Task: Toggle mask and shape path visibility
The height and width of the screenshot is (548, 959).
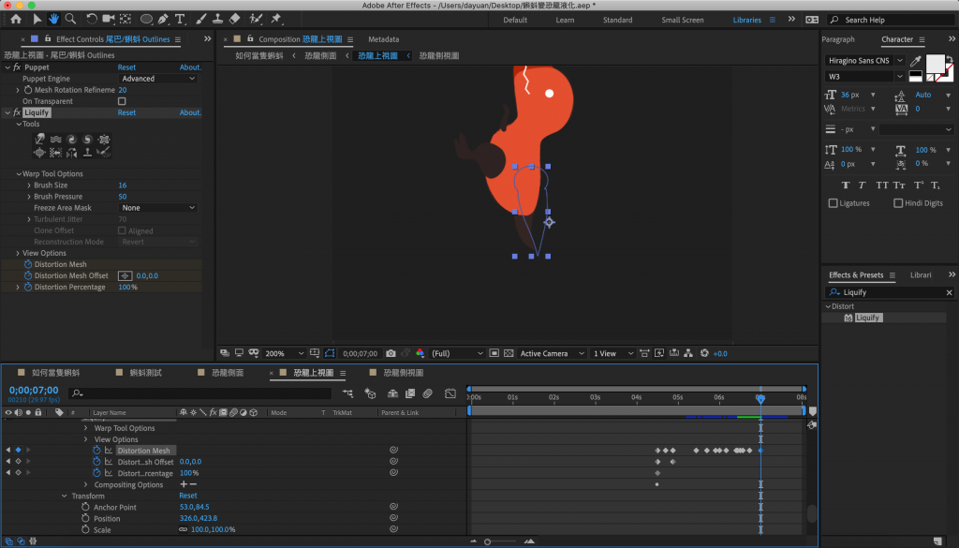Action: pyautogui.click(x=330, y=353)
